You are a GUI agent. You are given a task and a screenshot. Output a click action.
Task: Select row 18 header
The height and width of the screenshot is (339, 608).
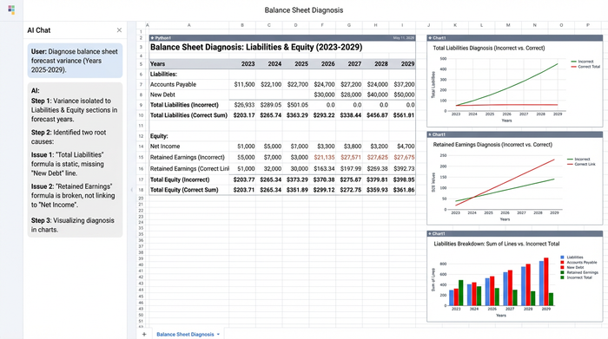pyautogui.click(x=141, y=190)
